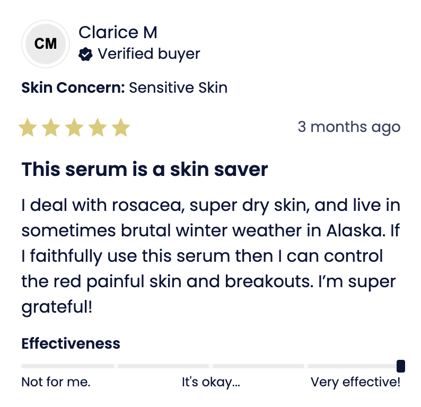Click the verified badge checkmark icon
Screen dimensions: 421x407
pos(85,54)
